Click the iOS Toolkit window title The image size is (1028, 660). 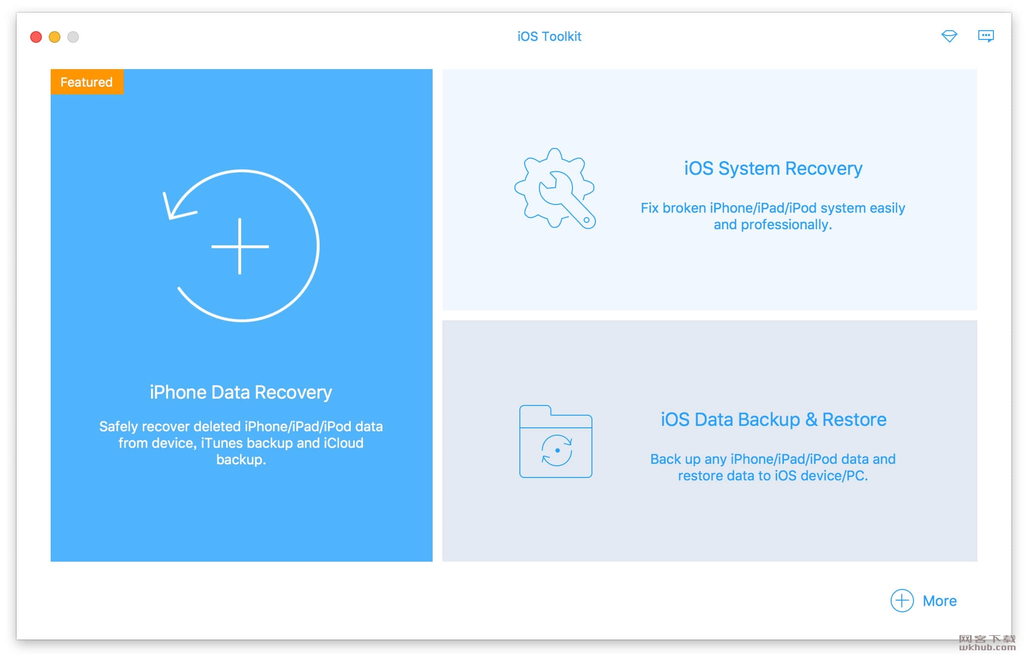tap(549, 37)
